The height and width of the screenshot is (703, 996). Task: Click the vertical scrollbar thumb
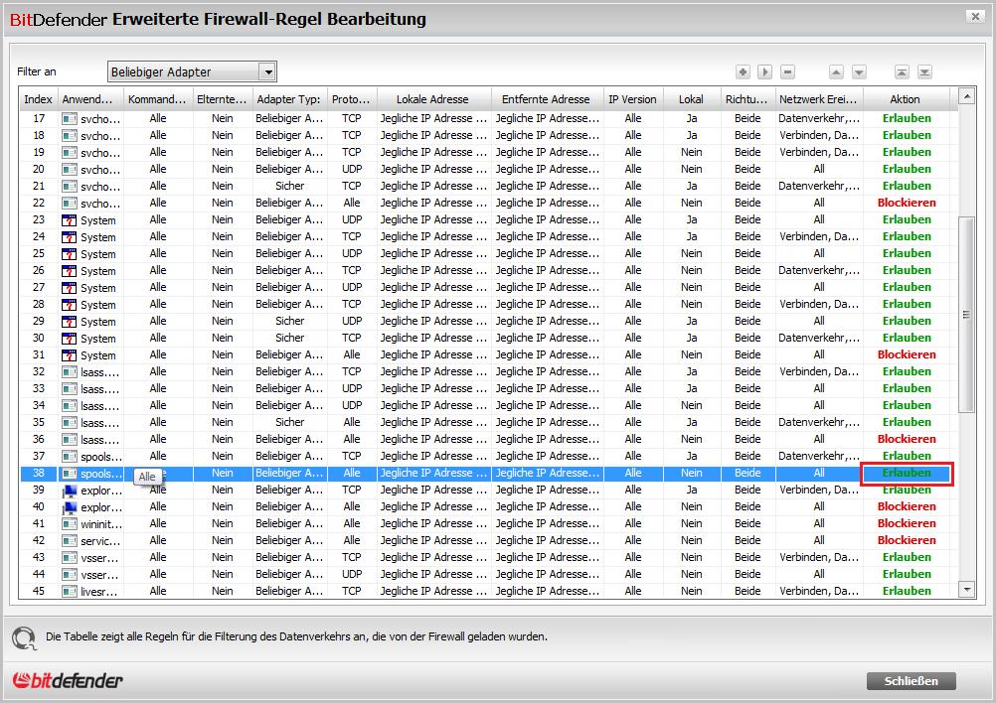(967, 315)
